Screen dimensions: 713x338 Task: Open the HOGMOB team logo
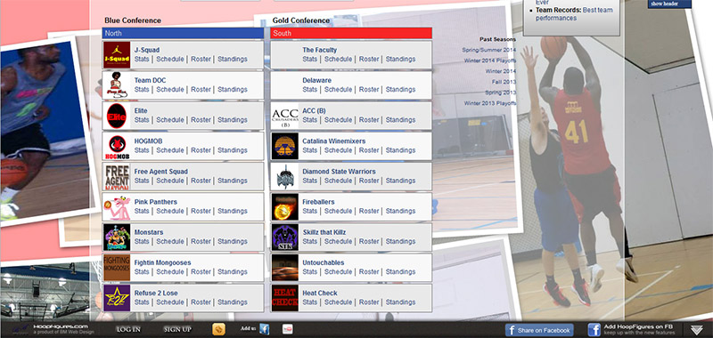tap(117, 146)
